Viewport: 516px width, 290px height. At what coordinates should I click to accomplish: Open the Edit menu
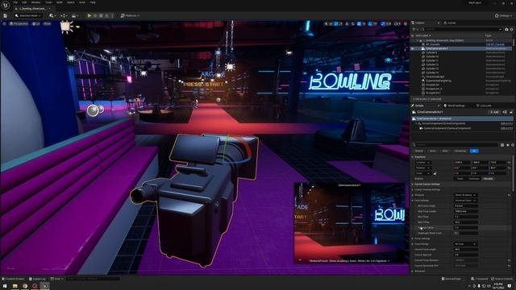24,2
